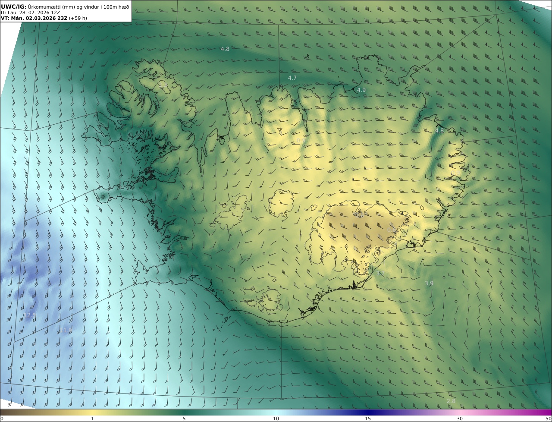Click the 'IT: Lau. 28. 02. 2026 12Z' line
Screen dimensions: 552x422
click(x=31, y=13)
